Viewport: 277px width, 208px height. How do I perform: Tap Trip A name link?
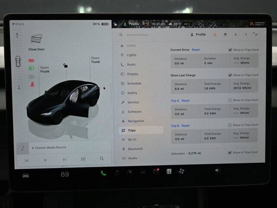tap(175, 101)
